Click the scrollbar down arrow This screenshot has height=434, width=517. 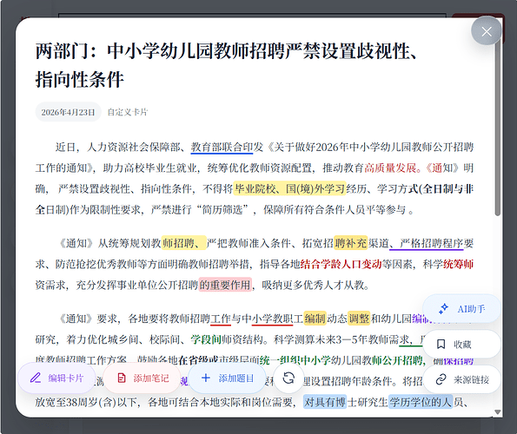[498, 412]
